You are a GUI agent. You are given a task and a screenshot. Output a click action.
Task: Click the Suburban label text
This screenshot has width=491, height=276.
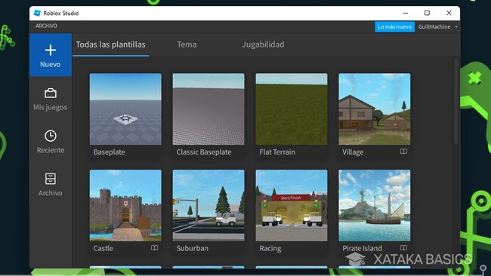193,248
